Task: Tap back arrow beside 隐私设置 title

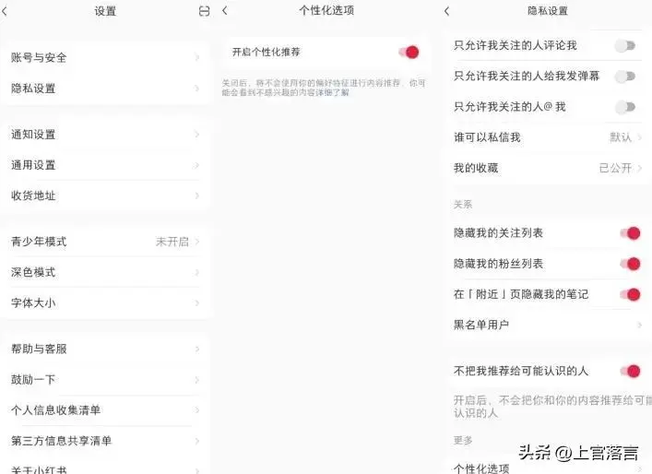Action: [447, 11]
